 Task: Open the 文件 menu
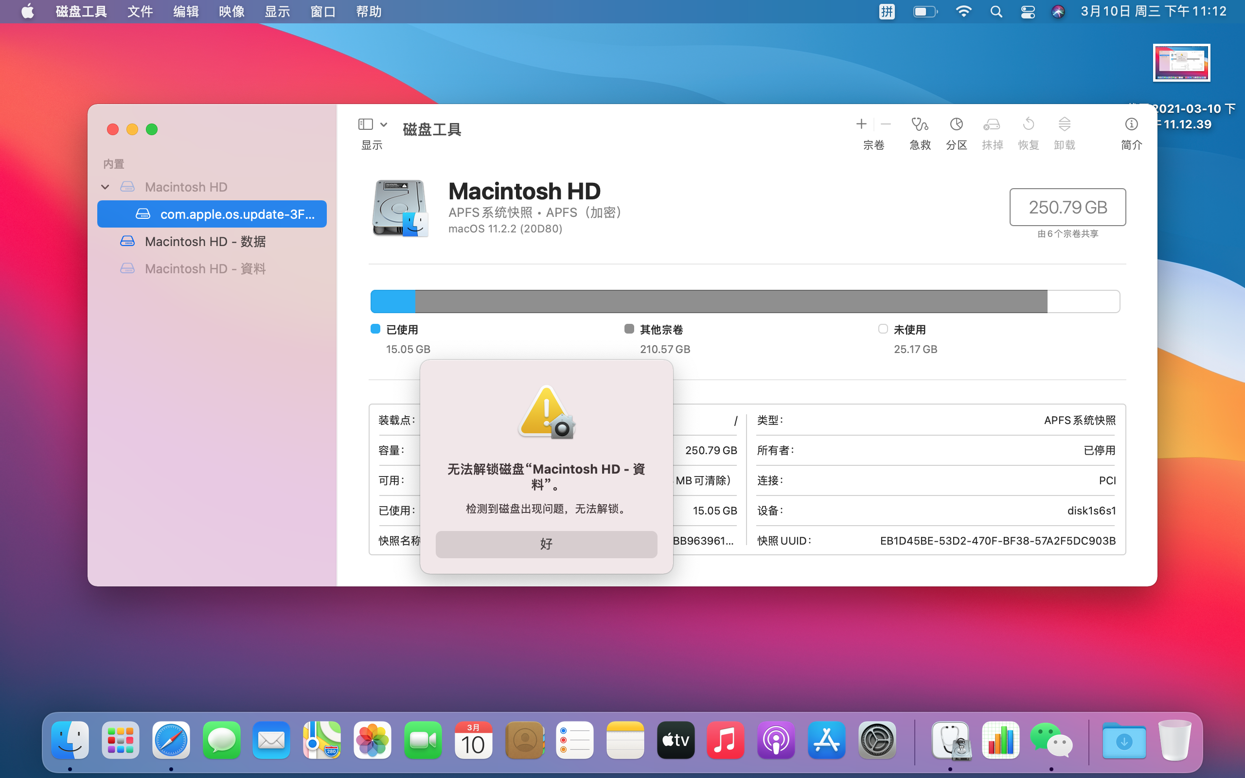pos(140,11)
